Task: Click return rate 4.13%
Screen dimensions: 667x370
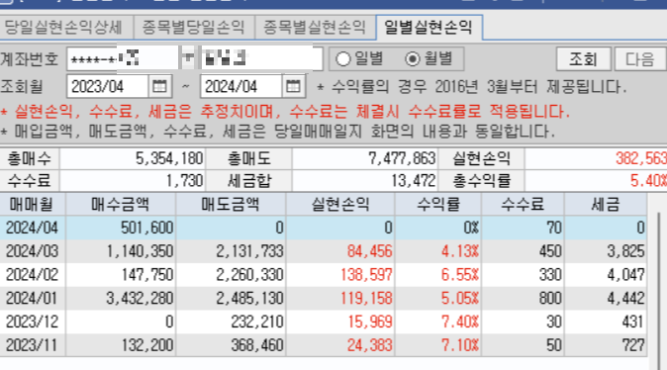Action: (x=460, y=251)
